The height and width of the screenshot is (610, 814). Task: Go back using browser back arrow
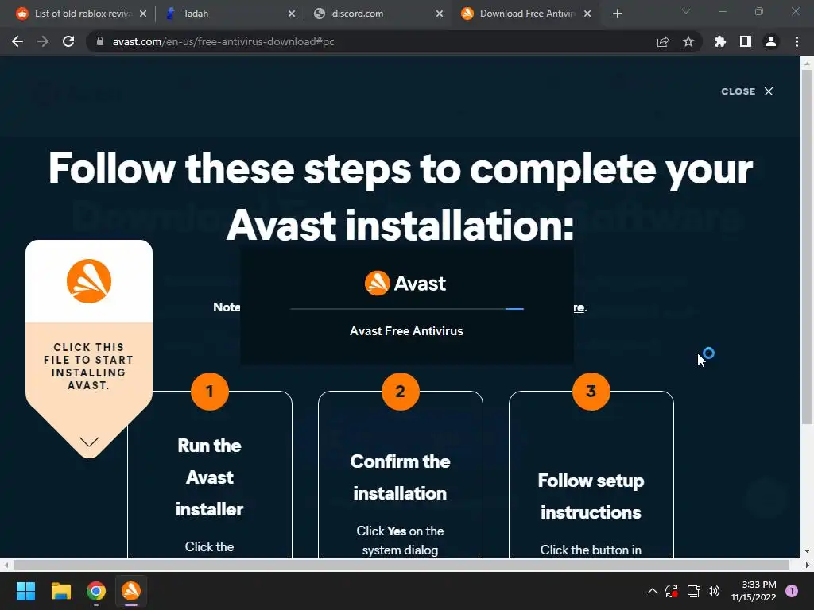pos(17,41)
